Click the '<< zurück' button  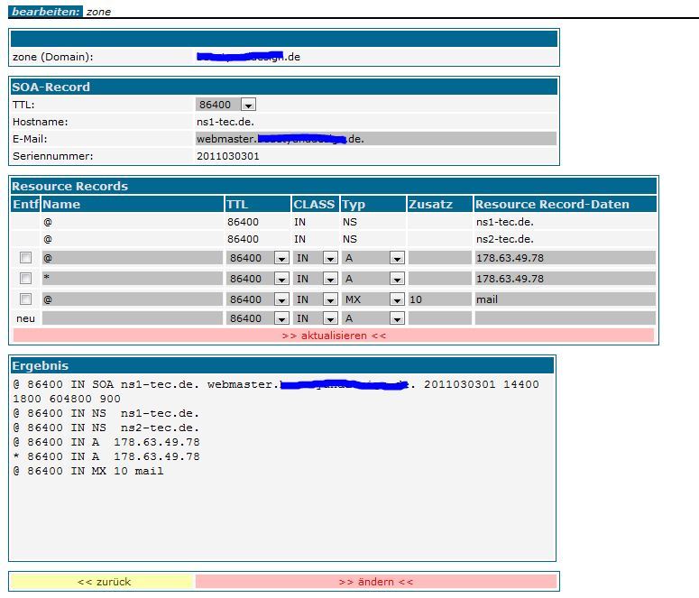point(103,582)
